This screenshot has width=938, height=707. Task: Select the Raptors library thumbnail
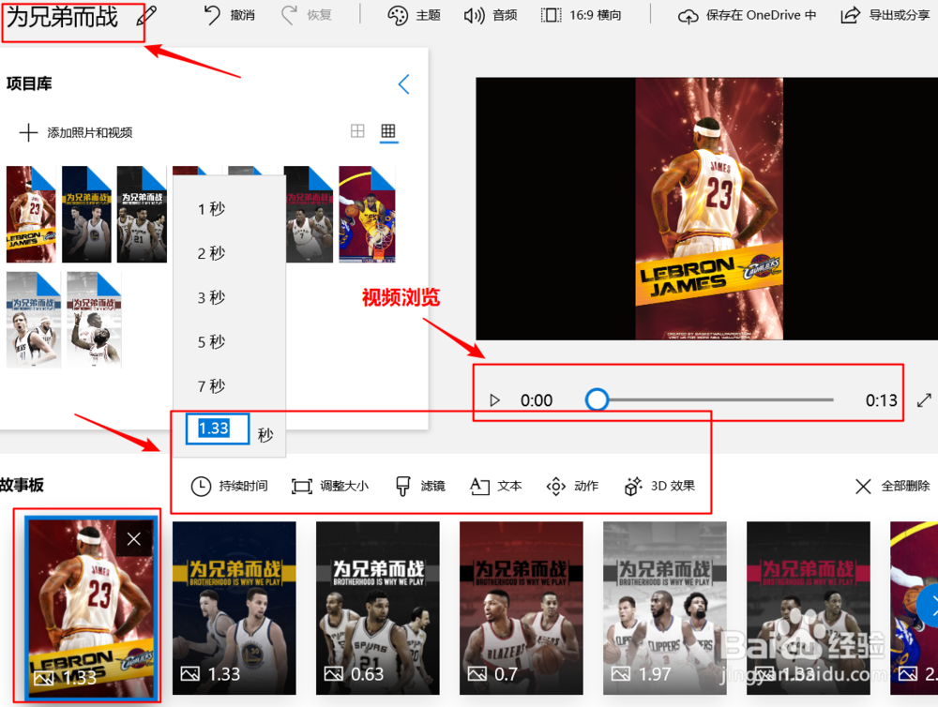[310, 215]
